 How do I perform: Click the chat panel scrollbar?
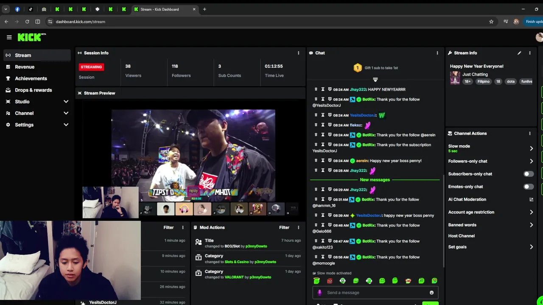[x=443, y=220]
